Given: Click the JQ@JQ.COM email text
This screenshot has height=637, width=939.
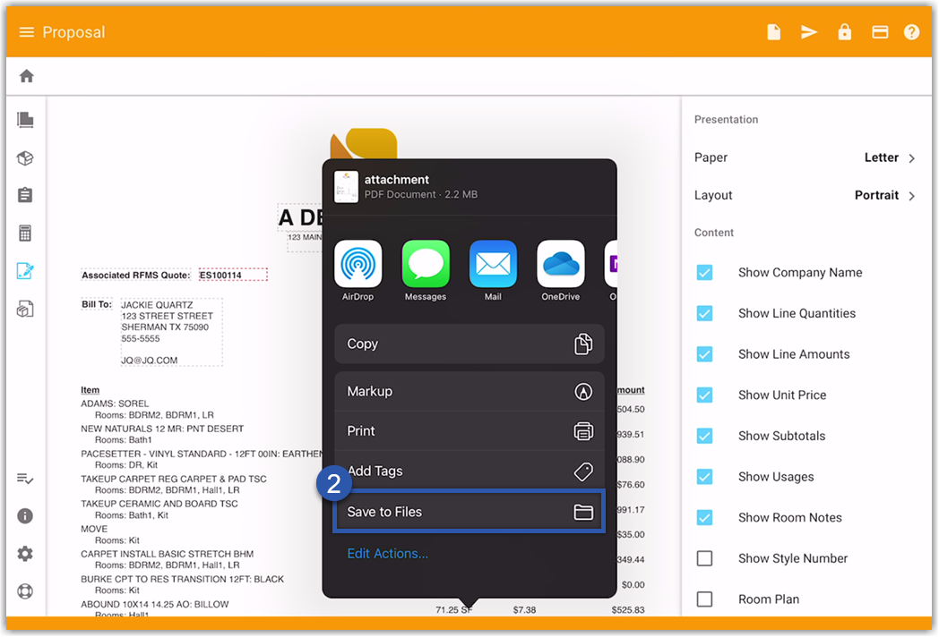Looking at the screenshot, I should [150, 361].
